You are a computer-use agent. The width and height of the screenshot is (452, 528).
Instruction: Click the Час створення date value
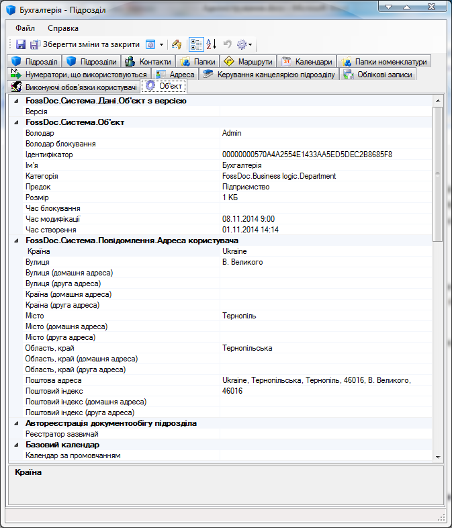coord(251,230)
